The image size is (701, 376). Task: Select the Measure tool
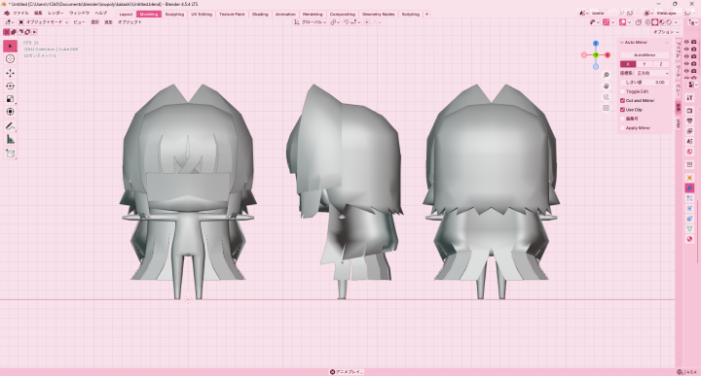[x=11, y=140]
